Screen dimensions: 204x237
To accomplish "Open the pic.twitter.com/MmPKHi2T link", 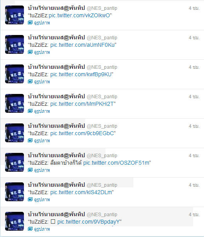I will click(x=82, y=104).
